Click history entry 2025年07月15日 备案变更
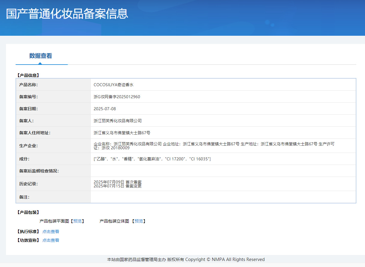Image resolution: width=365 pixels, height=267 pixels. point(118,186)
